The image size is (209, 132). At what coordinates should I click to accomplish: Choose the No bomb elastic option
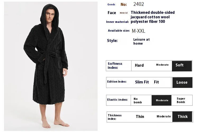tap(138, 101)
